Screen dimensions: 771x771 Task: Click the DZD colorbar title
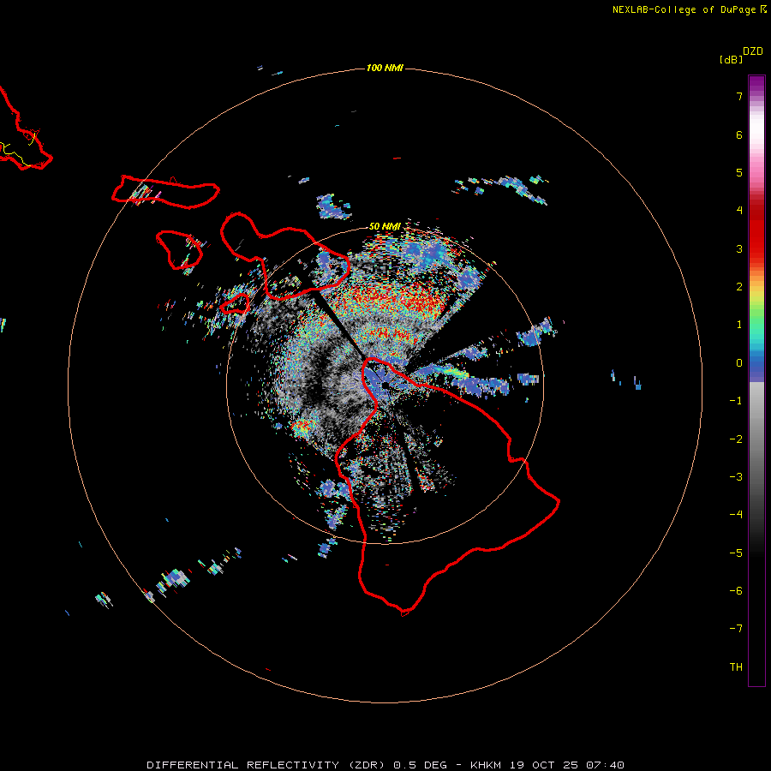(753, 51)
